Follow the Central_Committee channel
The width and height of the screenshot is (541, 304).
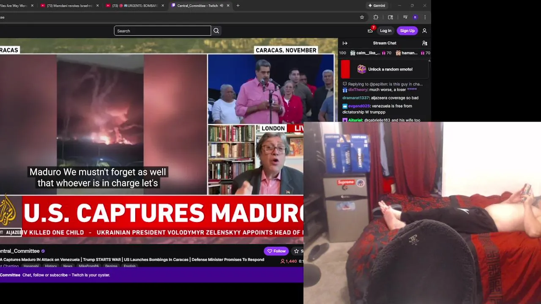[x=276, y=251]
